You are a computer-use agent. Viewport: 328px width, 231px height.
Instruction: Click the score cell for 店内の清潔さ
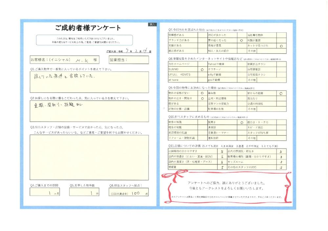point(222,162)
